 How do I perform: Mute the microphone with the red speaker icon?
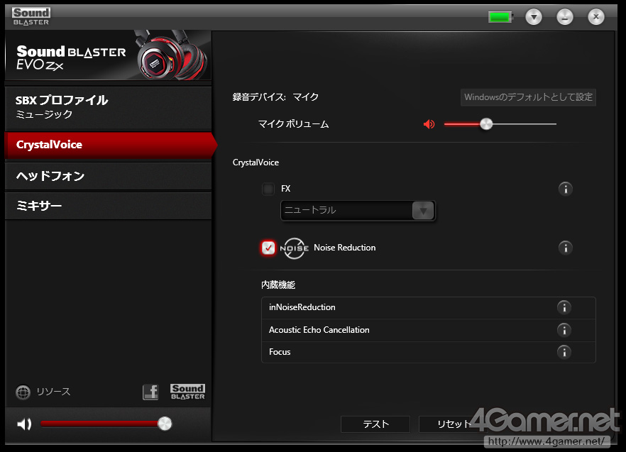[x=429, y=124]
